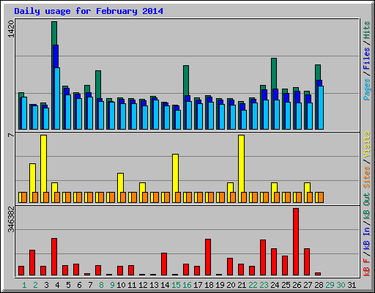
Task: Click the 'kB Out' legend label
Action: point(366,207)
